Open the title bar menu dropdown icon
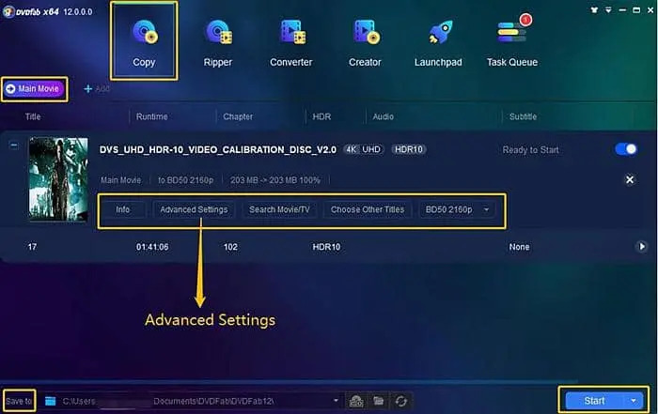This screenshot has height=414, width=658. 608,10
